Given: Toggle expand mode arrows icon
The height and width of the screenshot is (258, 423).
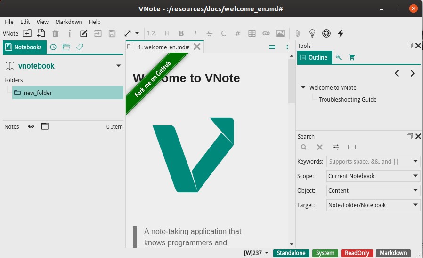Looking at the screenshot, I should pyautogui.click(x=128, y=33).
